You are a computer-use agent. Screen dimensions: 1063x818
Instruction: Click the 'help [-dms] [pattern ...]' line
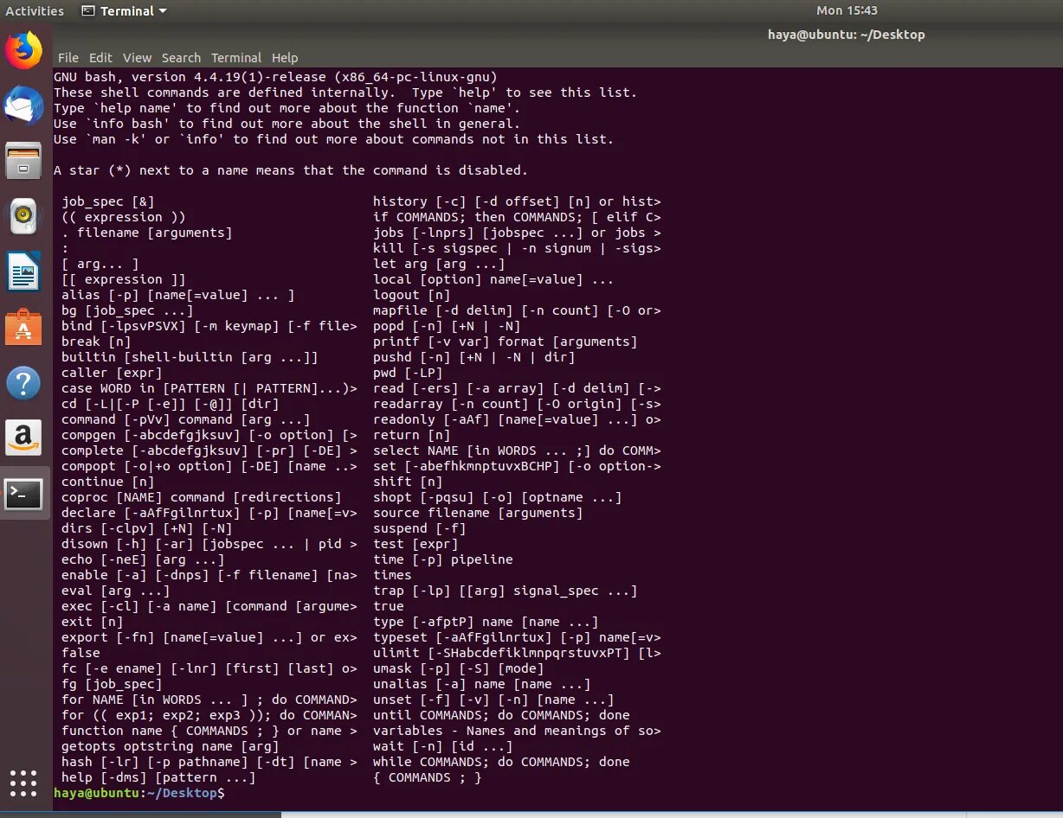pos(158,777)
